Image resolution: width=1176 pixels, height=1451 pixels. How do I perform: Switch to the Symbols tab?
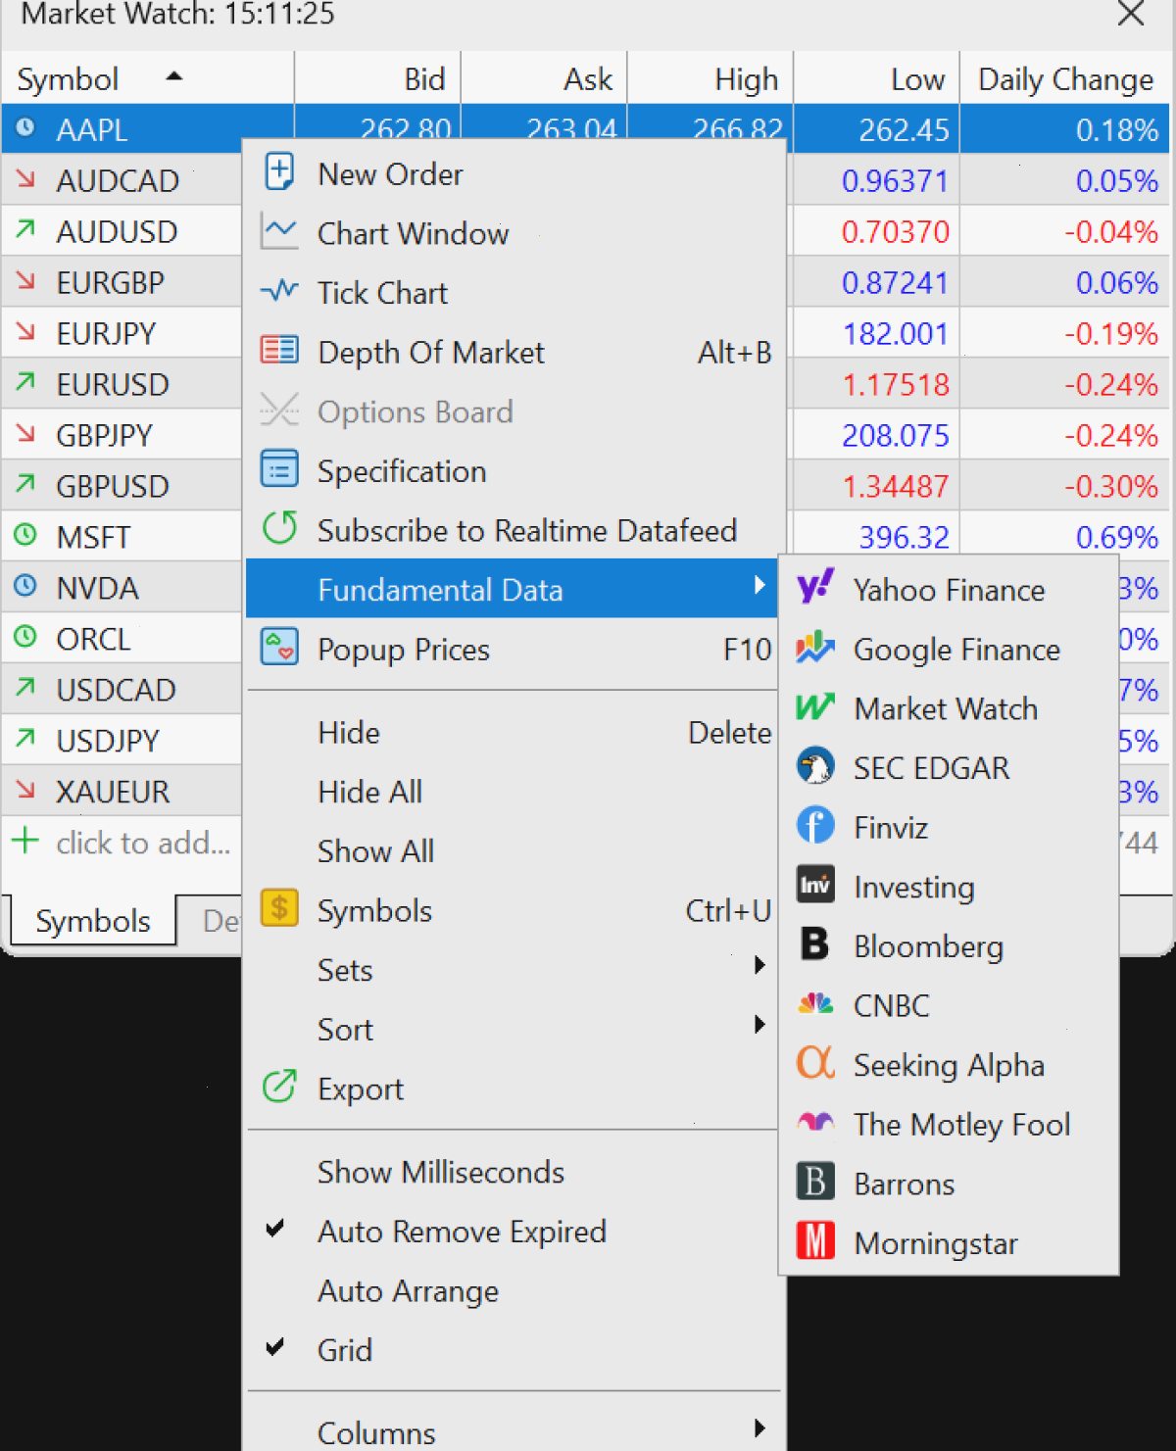click(x=93, y=921)
